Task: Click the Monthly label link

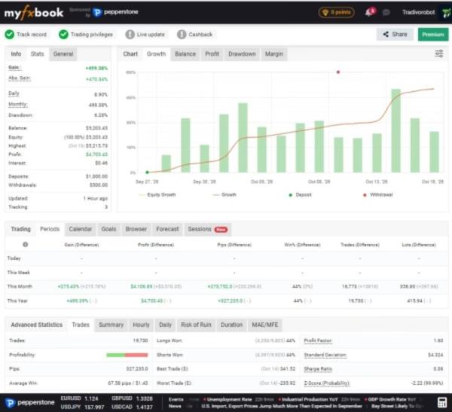Action: [x=18, y=105]
